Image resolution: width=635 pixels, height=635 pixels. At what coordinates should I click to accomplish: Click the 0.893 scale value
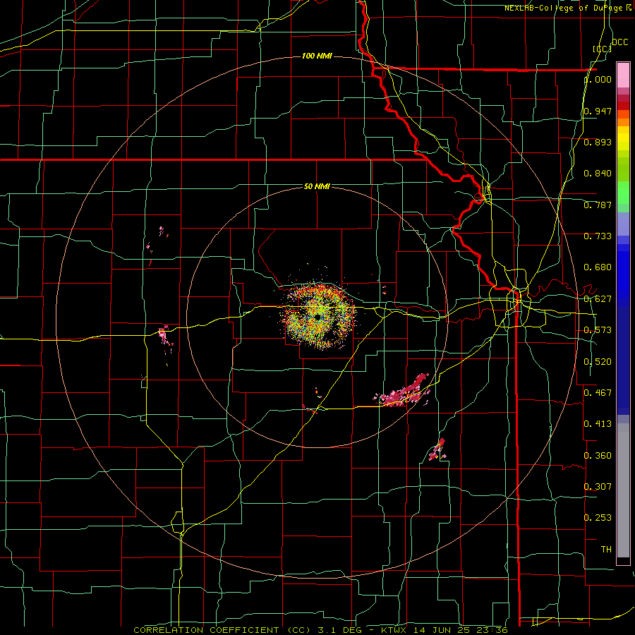tap(598, 142)
